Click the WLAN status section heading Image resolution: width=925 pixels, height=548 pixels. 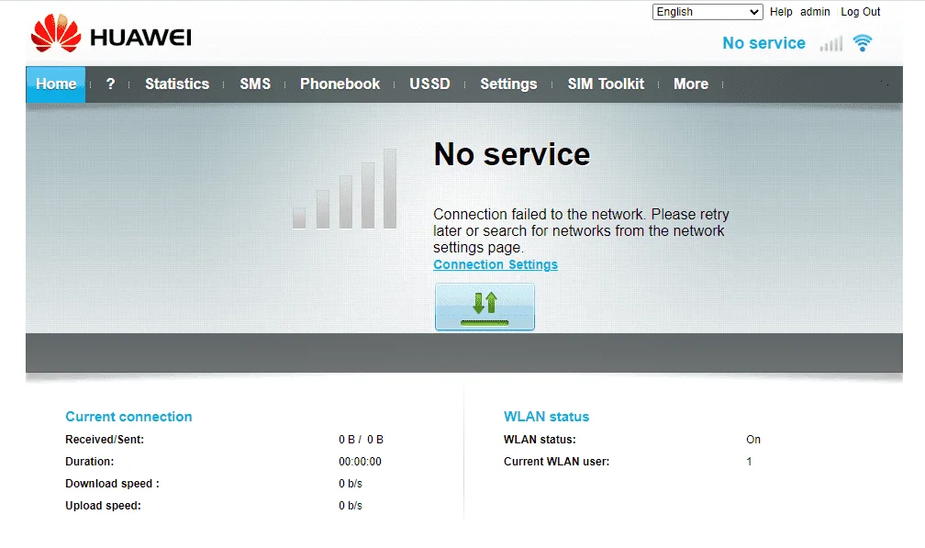click(546, 417)
